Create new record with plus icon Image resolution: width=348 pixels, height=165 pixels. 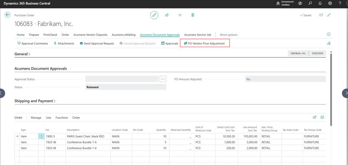(180, 15)
